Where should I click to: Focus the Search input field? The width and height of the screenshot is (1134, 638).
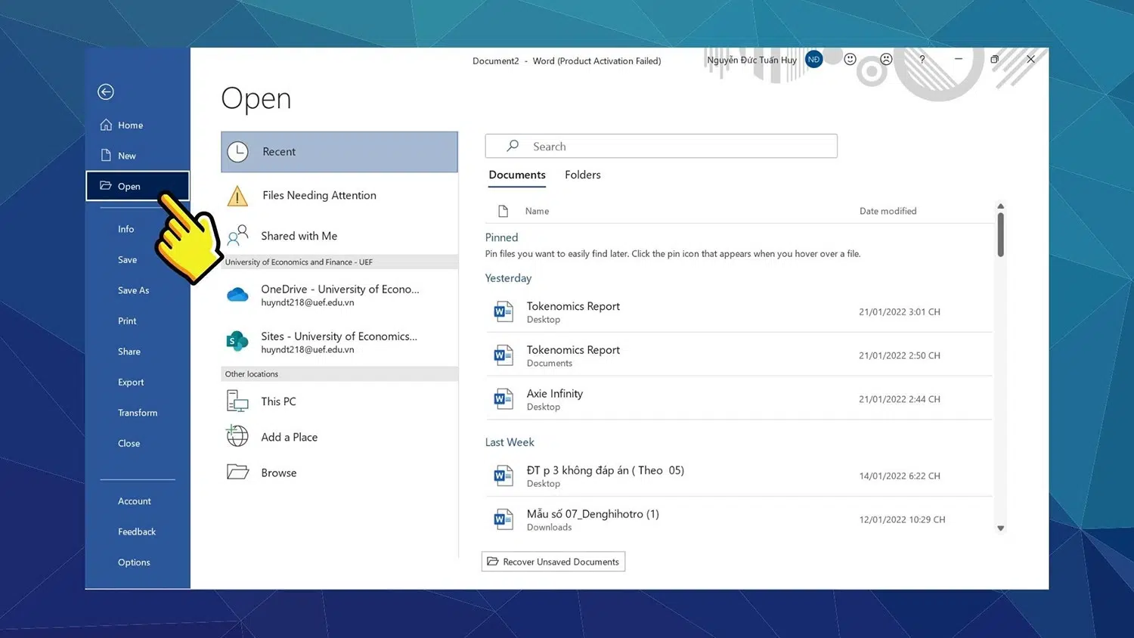661,146
